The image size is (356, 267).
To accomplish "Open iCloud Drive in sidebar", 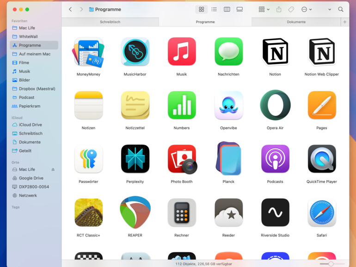I will 34,125.
